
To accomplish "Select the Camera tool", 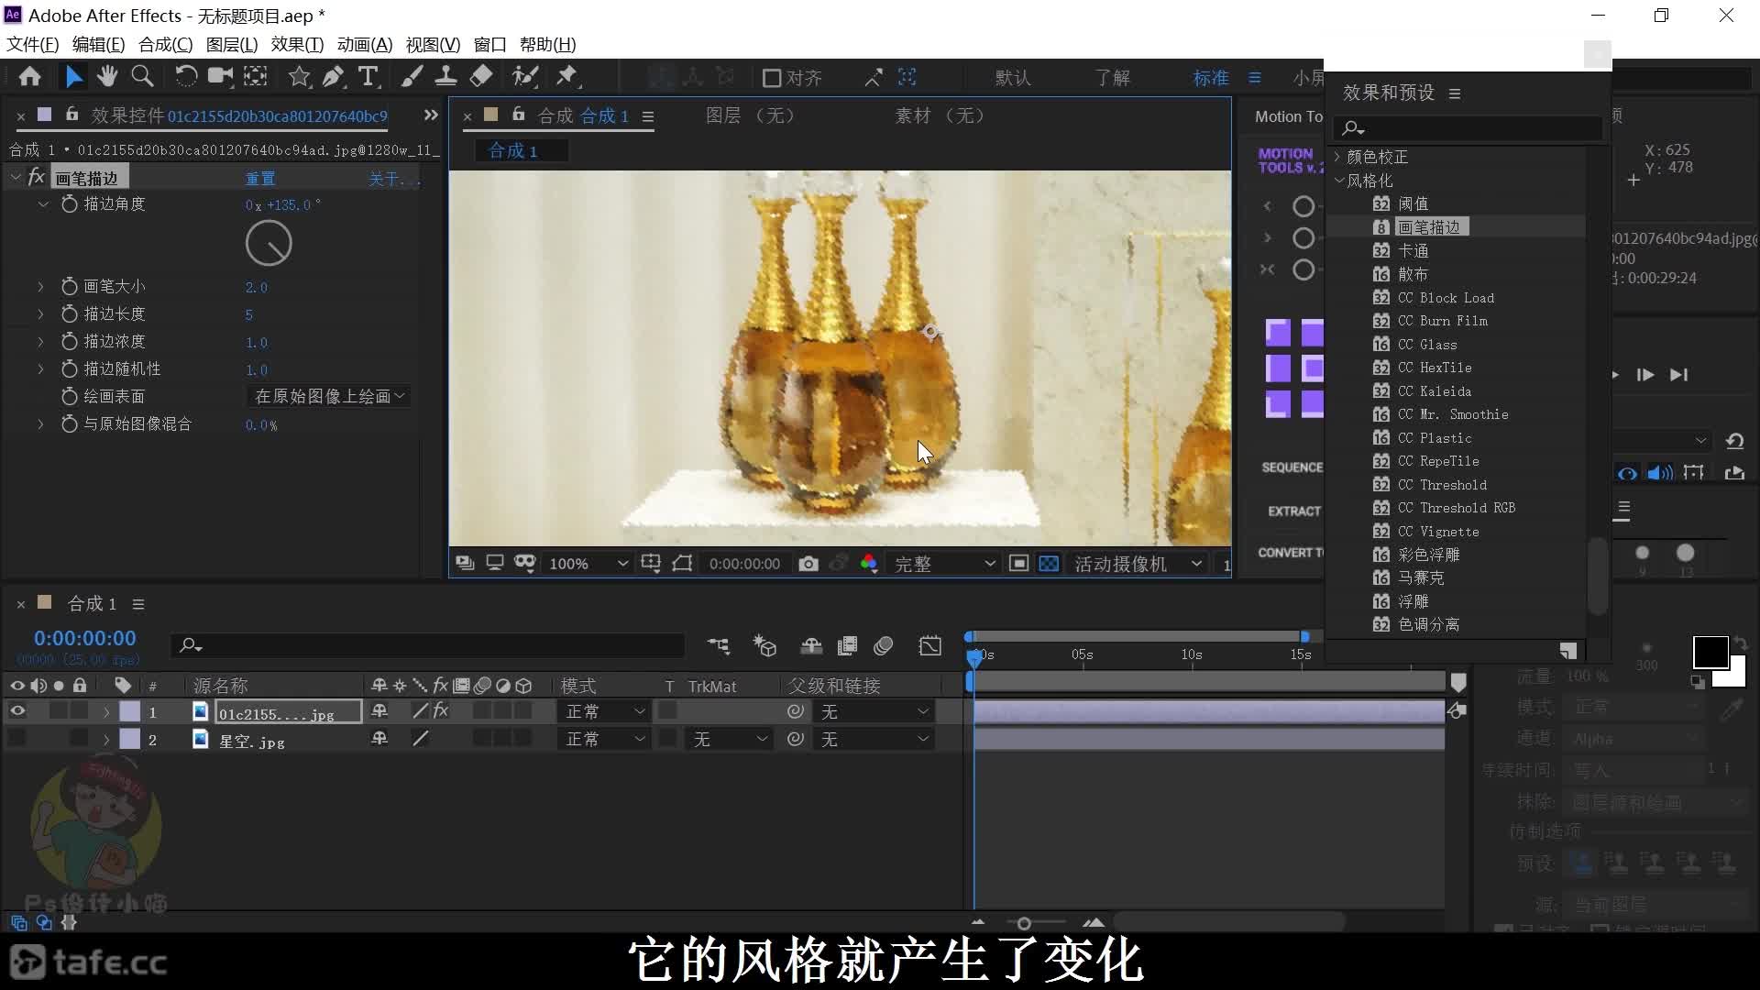I will pyautogui.click(x=220, y=77).
